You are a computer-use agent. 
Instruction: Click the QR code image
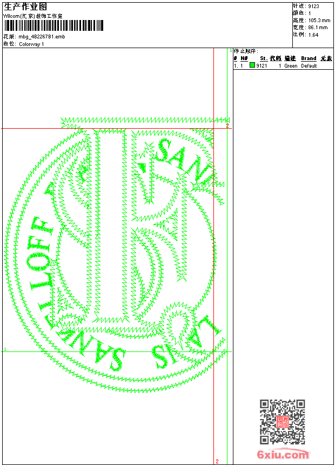click(x=282, y=422)
